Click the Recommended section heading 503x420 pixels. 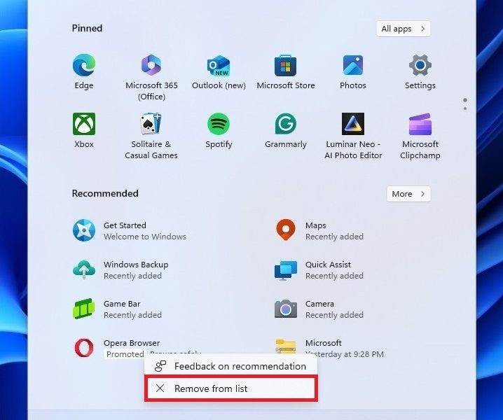tap(105, 193)
